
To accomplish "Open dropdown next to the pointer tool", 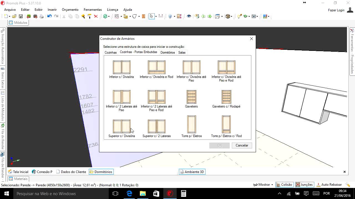I will coord(156,17).
